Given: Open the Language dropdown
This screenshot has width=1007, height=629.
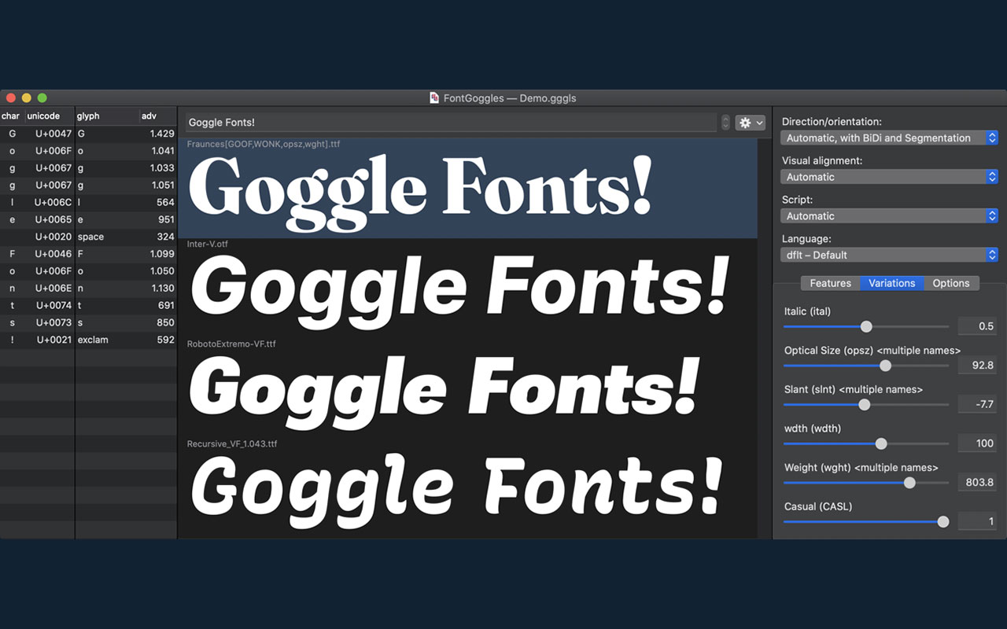Looking at the screenshot, I should 890,255.
